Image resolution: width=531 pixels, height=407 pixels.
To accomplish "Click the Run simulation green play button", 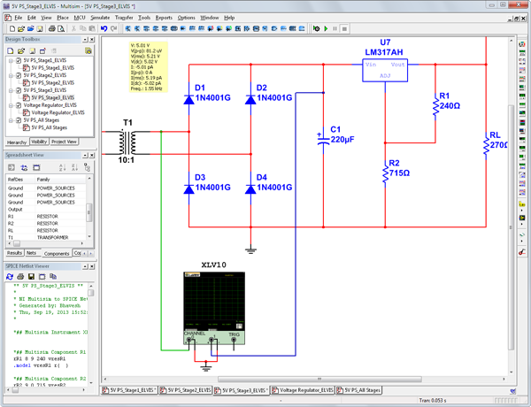I will click(325, 29).
